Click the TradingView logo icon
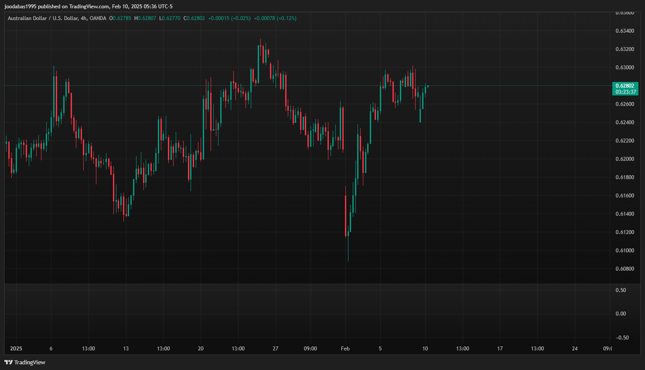The height and width of the screenshot is (370, 645). pyautogui.click(x=8, y=362)
